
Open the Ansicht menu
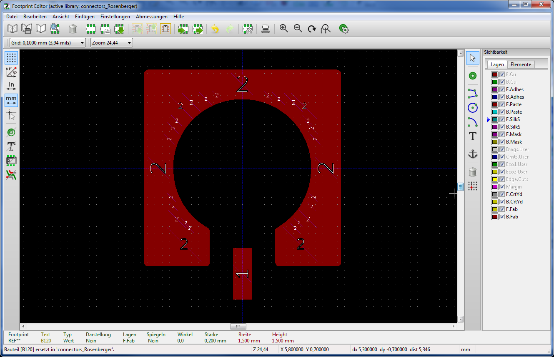coord(61,17)
